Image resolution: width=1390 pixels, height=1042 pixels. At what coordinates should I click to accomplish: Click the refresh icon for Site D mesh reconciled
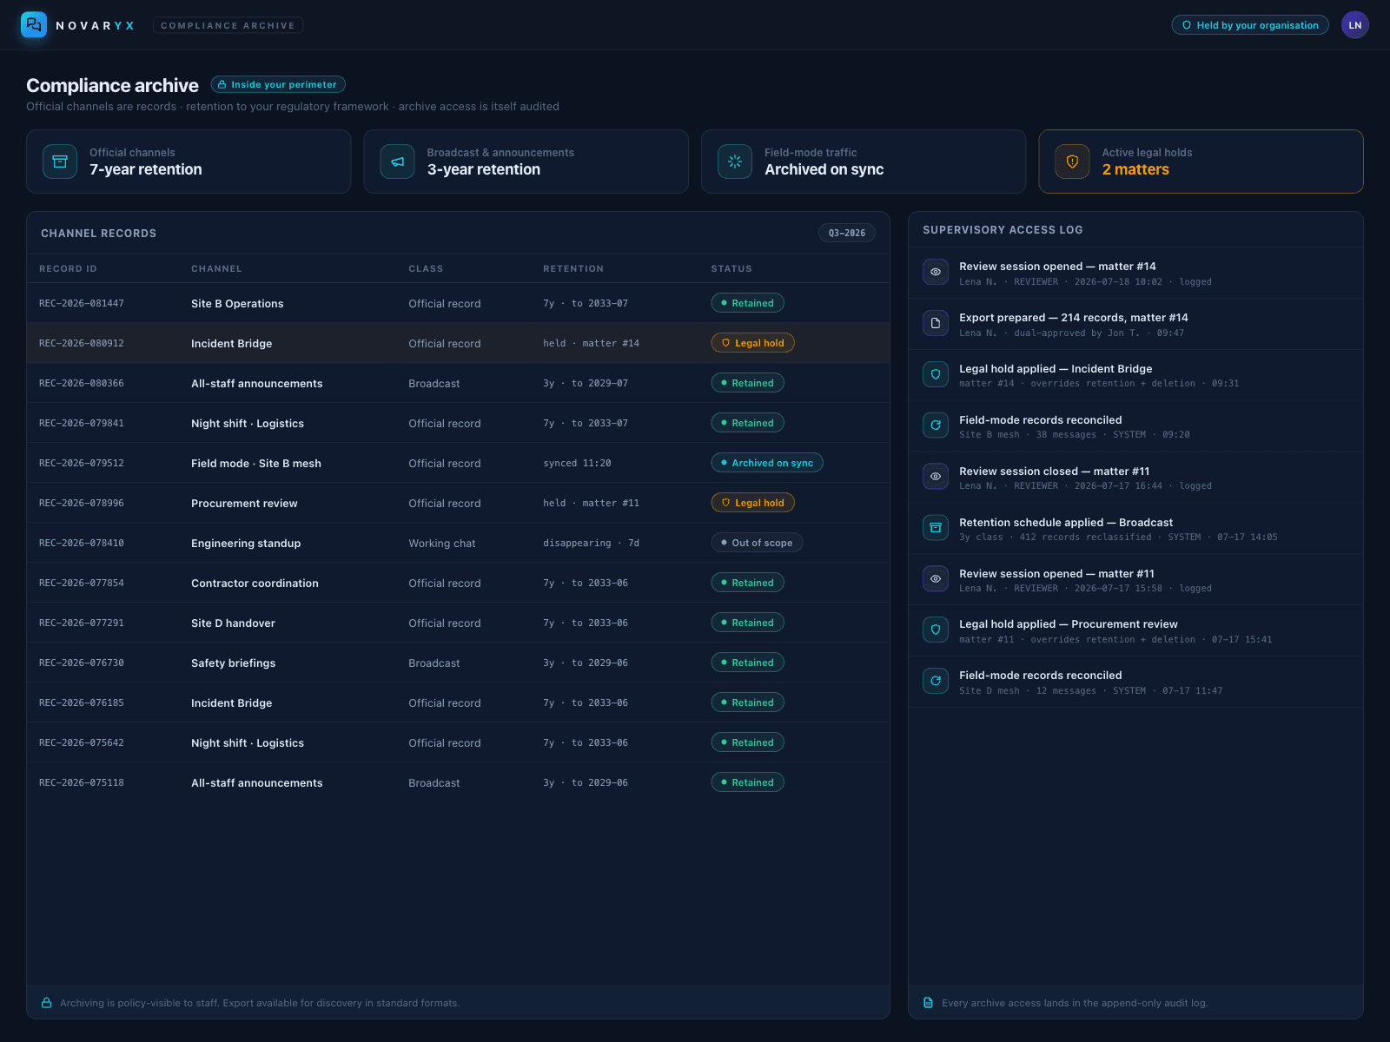point(936,681)
